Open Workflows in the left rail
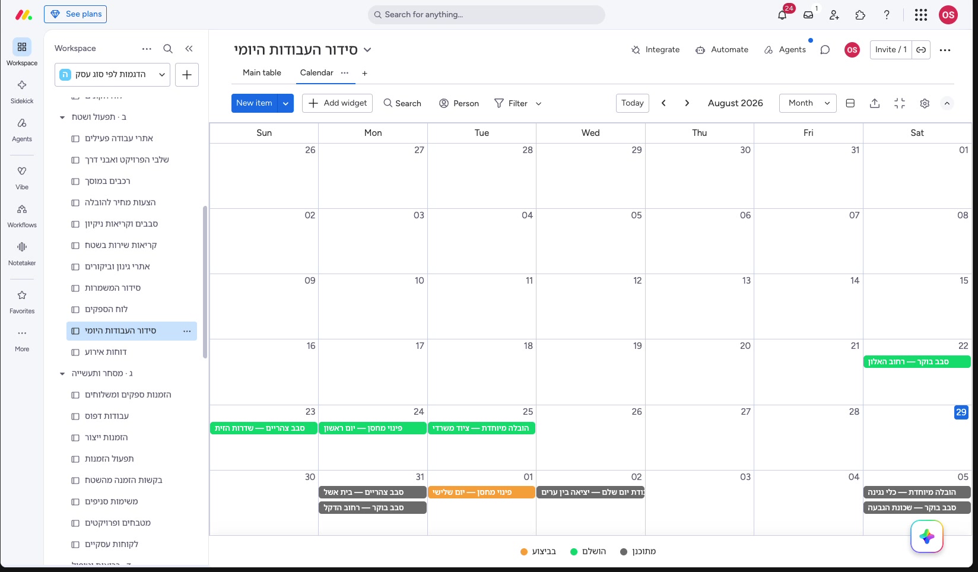The height and width of the screenshot is (572, 978). coord(22,215)
